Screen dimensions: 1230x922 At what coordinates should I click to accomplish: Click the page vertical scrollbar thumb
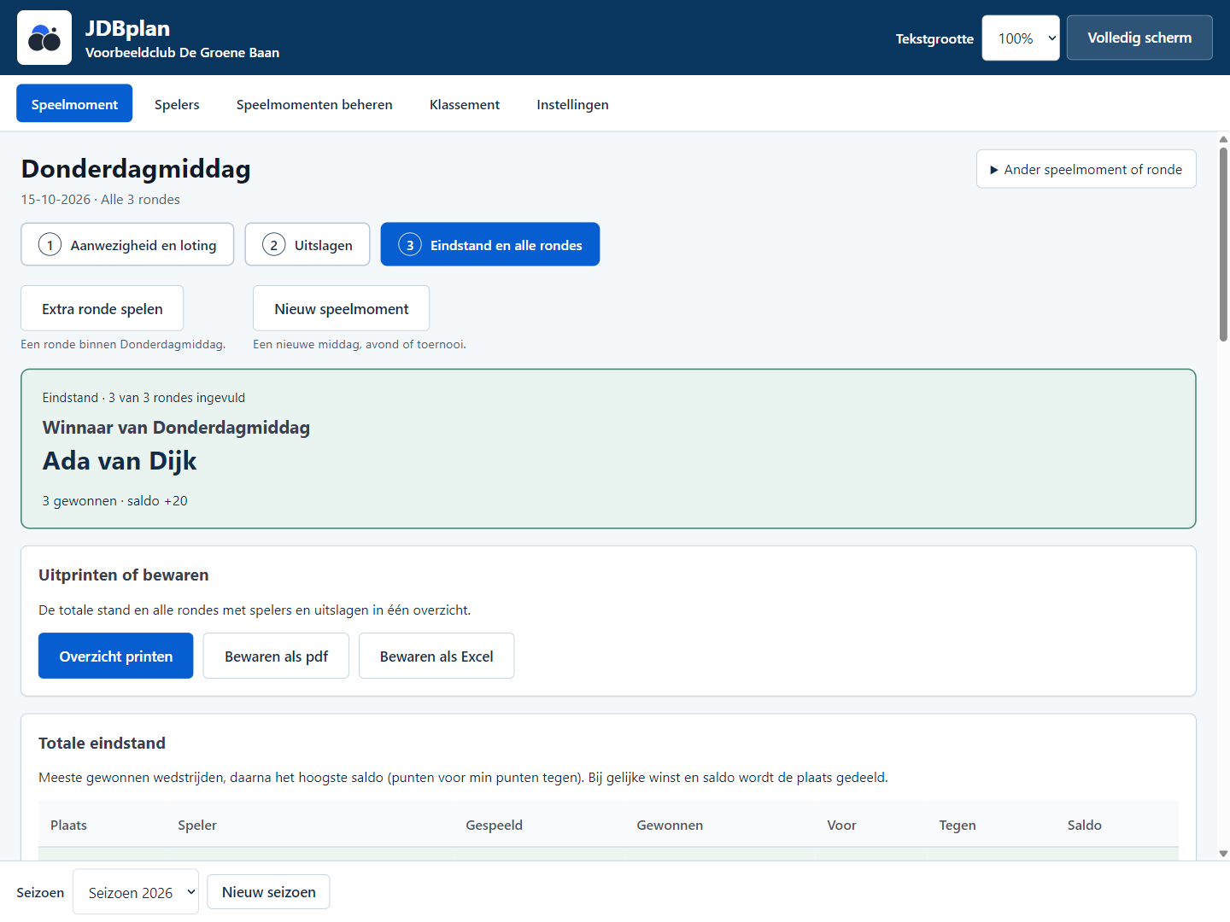click(x=1223, y=245)
